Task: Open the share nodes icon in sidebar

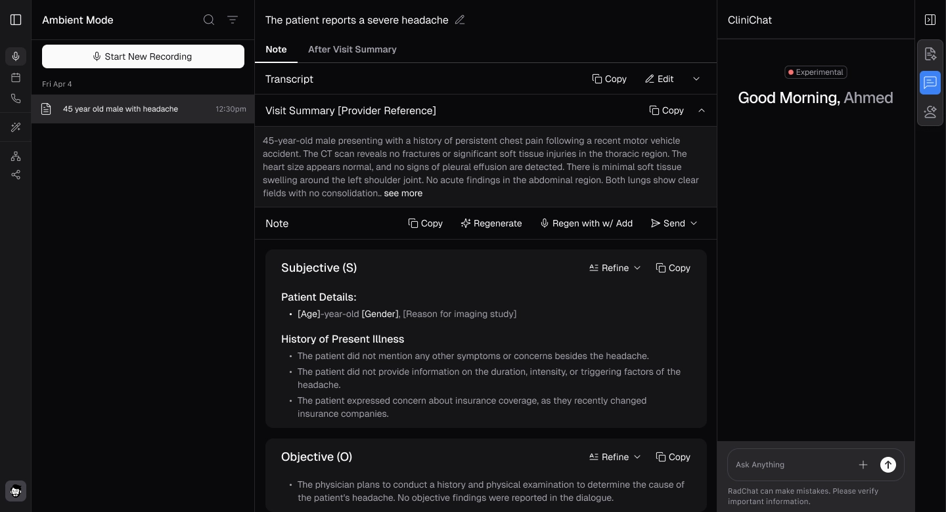Action: pyautogui.click(x=16, y=175)
